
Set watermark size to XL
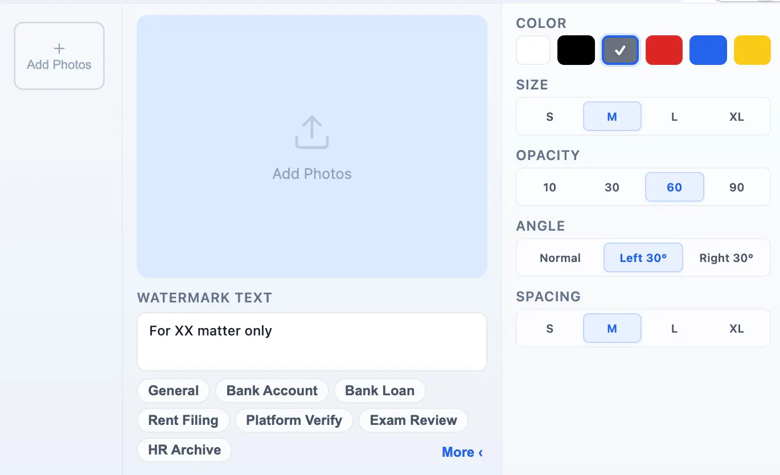coord(737,117)
